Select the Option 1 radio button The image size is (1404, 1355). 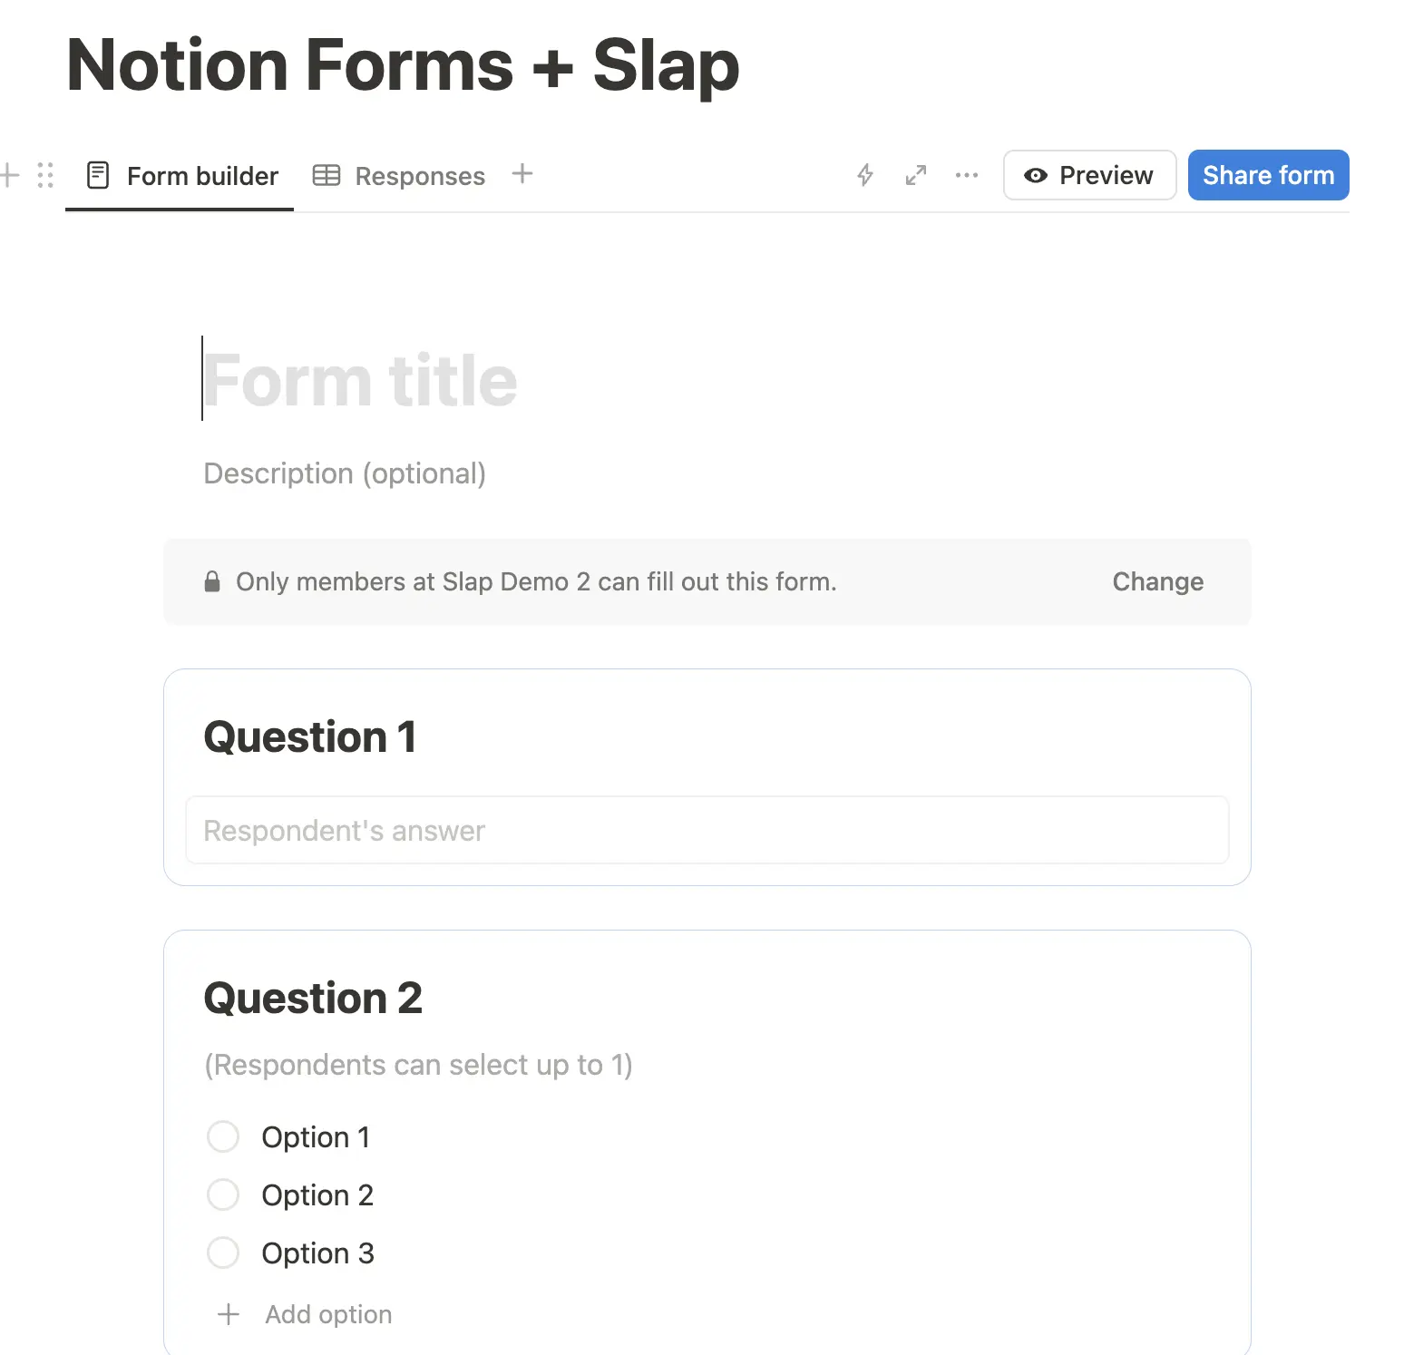223,1136
